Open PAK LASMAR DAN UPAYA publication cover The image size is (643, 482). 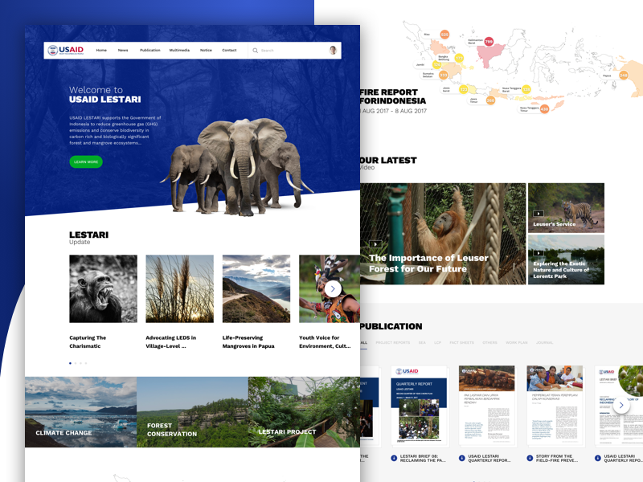click(x=487, y=405)
